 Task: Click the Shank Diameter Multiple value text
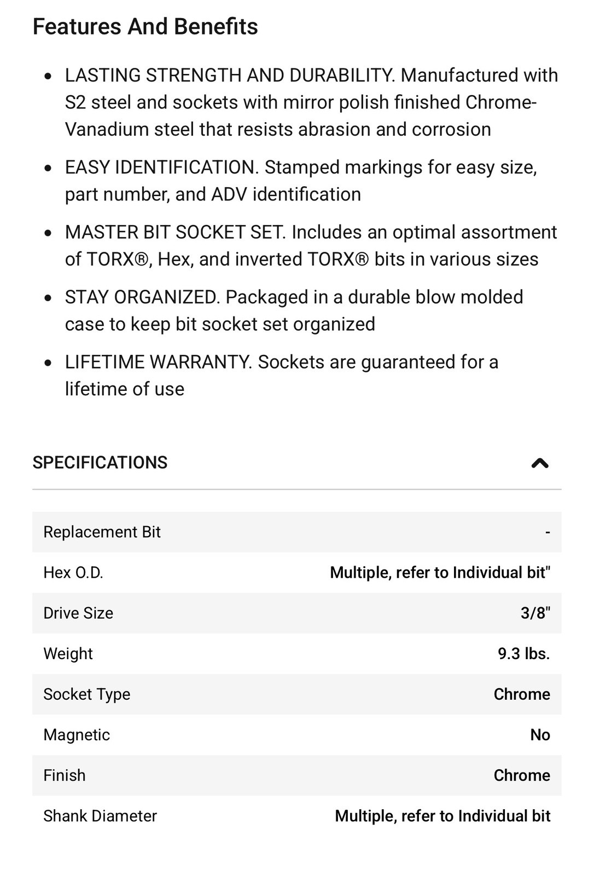(x=442, y=816)
